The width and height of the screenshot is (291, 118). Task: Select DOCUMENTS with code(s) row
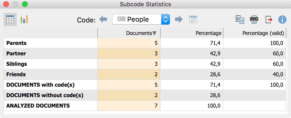(145, 85)
